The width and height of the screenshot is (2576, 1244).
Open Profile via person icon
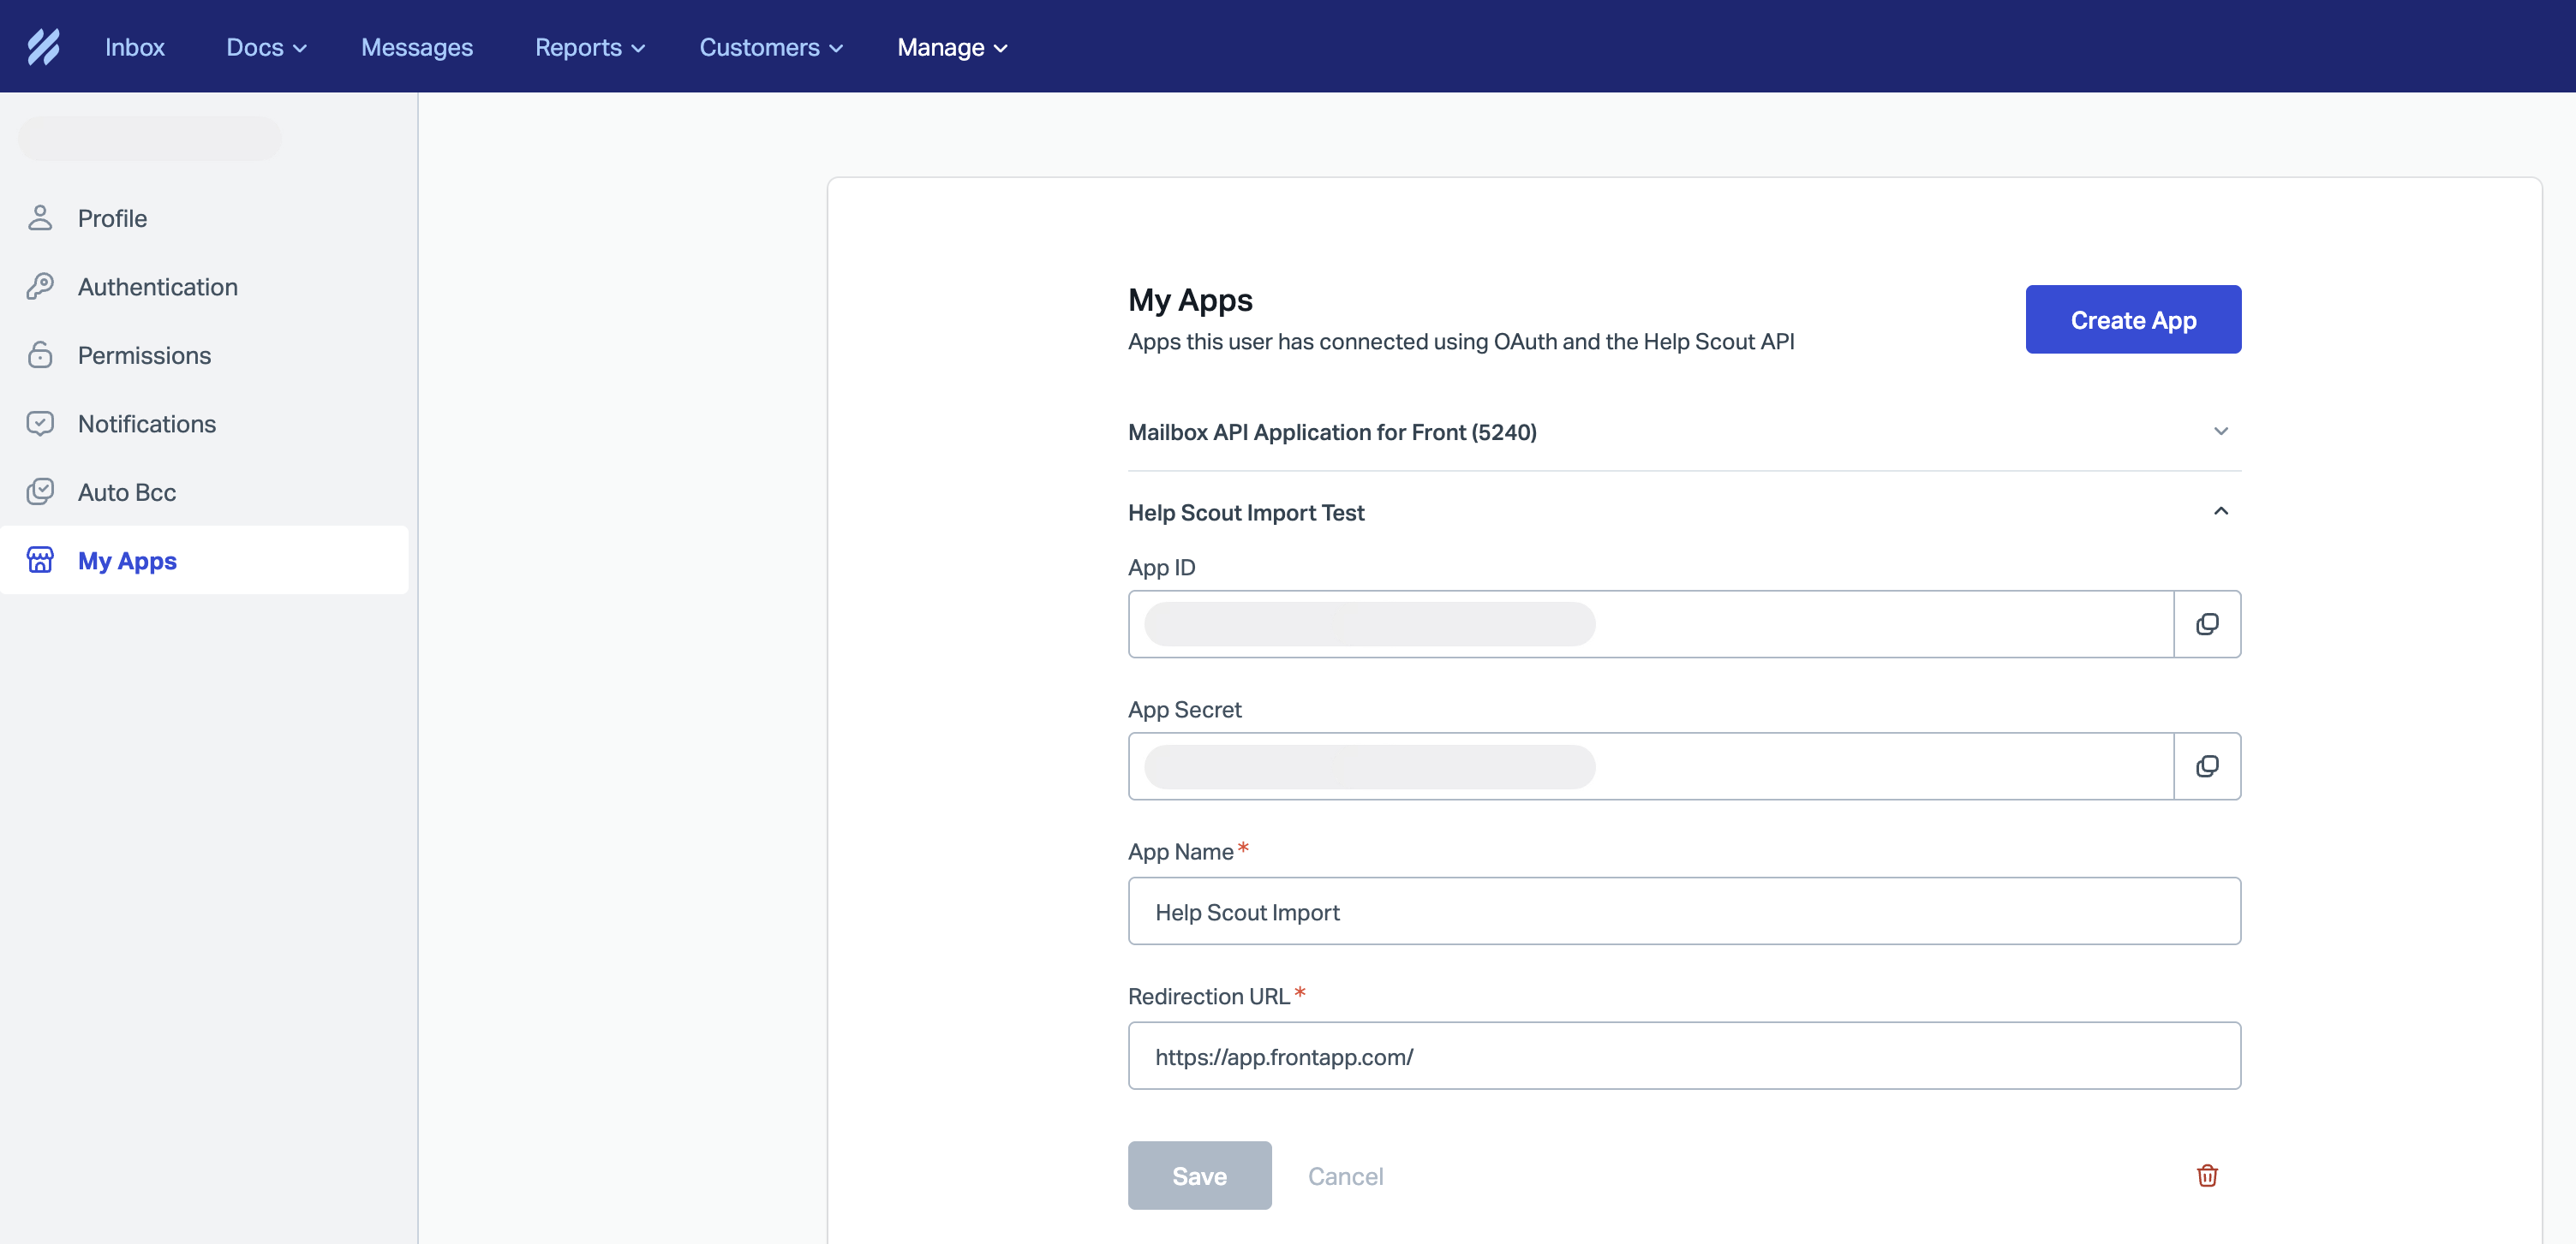point(40,217)
